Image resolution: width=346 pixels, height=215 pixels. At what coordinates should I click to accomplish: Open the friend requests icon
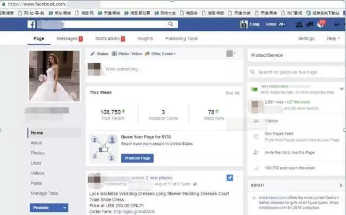click(x=299, y=24)
